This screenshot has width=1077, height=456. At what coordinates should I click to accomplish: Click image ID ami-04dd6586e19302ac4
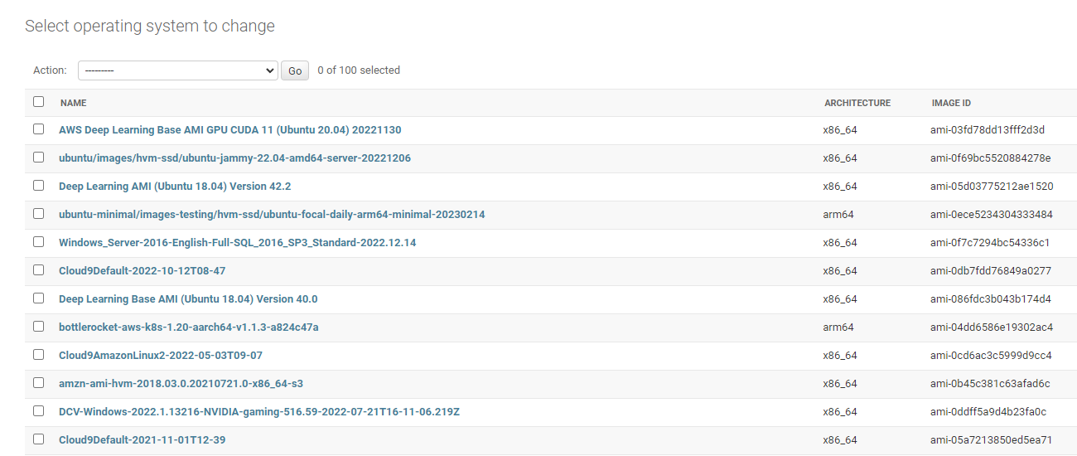click(992, 327)
